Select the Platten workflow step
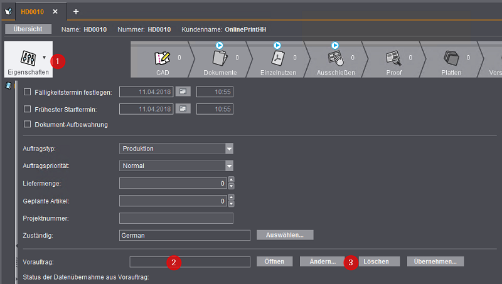Screen dimensions: 502x284 click(451, 58)
